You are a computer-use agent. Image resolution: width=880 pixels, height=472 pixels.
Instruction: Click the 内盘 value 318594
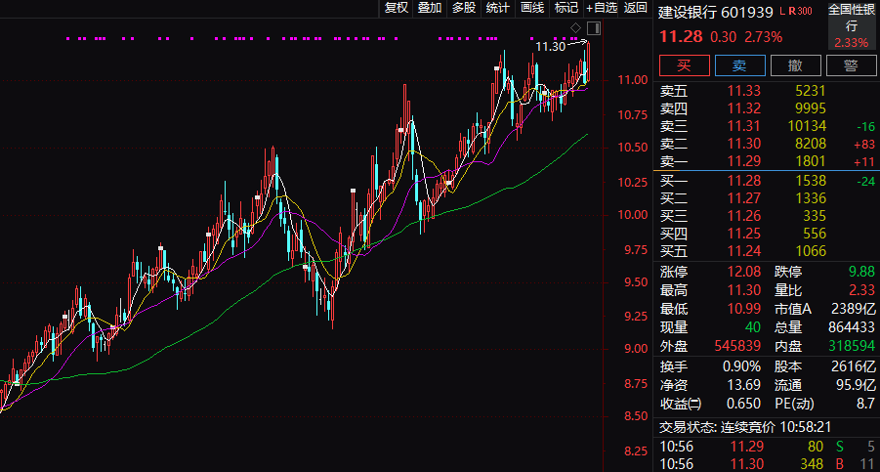pyautogui.click(x=852, y=346)
